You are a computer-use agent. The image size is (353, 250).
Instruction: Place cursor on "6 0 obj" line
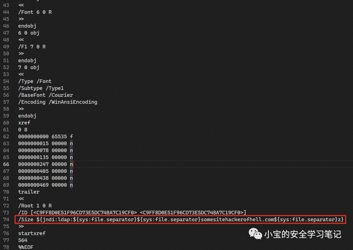pyautogui.click(x=29, y=33)
